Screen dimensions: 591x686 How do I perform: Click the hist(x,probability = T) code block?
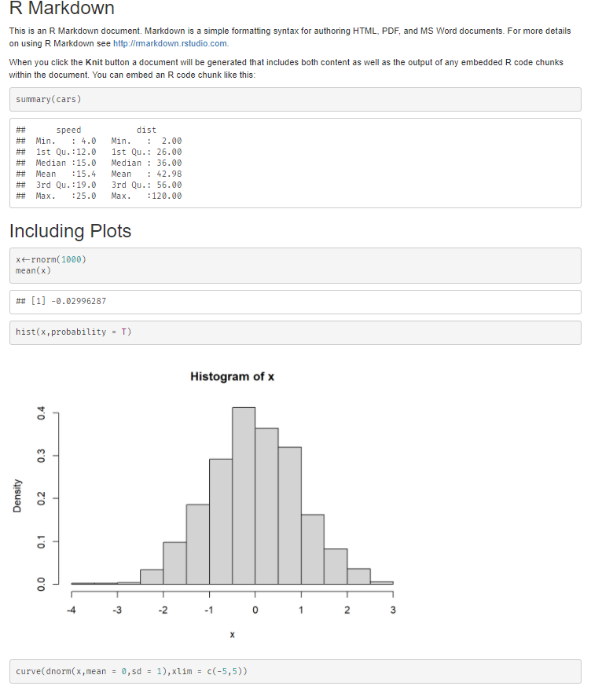tap(295, 332)
